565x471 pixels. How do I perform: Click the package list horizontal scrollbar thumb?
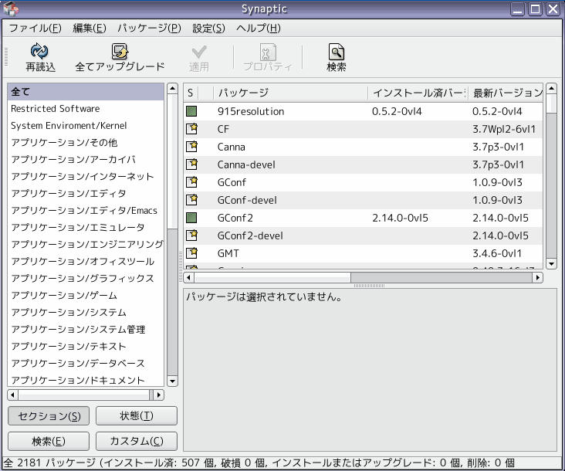pyautogui.click(x=272, y=277)
